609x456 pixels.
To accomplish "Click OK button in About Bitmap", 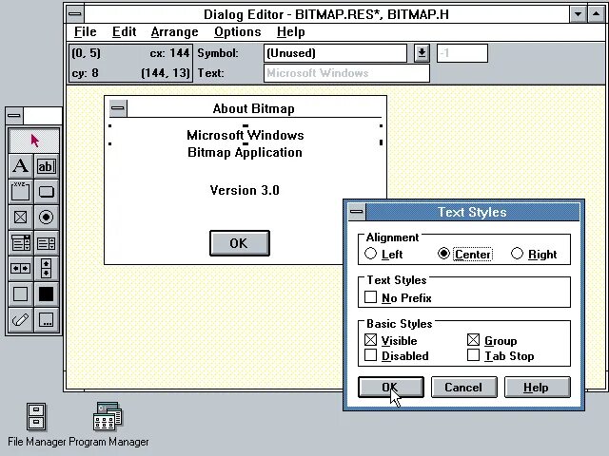I will [x=239, y=243].
